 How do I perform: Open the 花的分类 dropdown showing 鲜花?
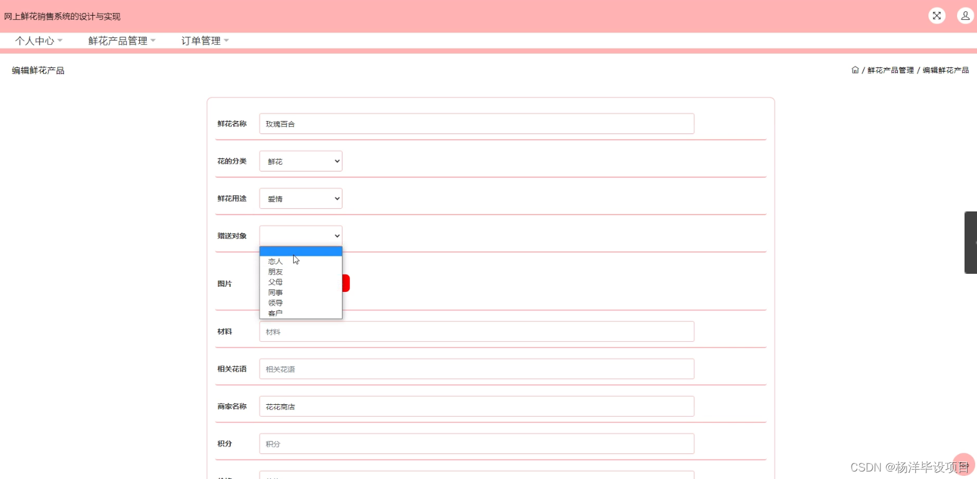click(300, 161)
